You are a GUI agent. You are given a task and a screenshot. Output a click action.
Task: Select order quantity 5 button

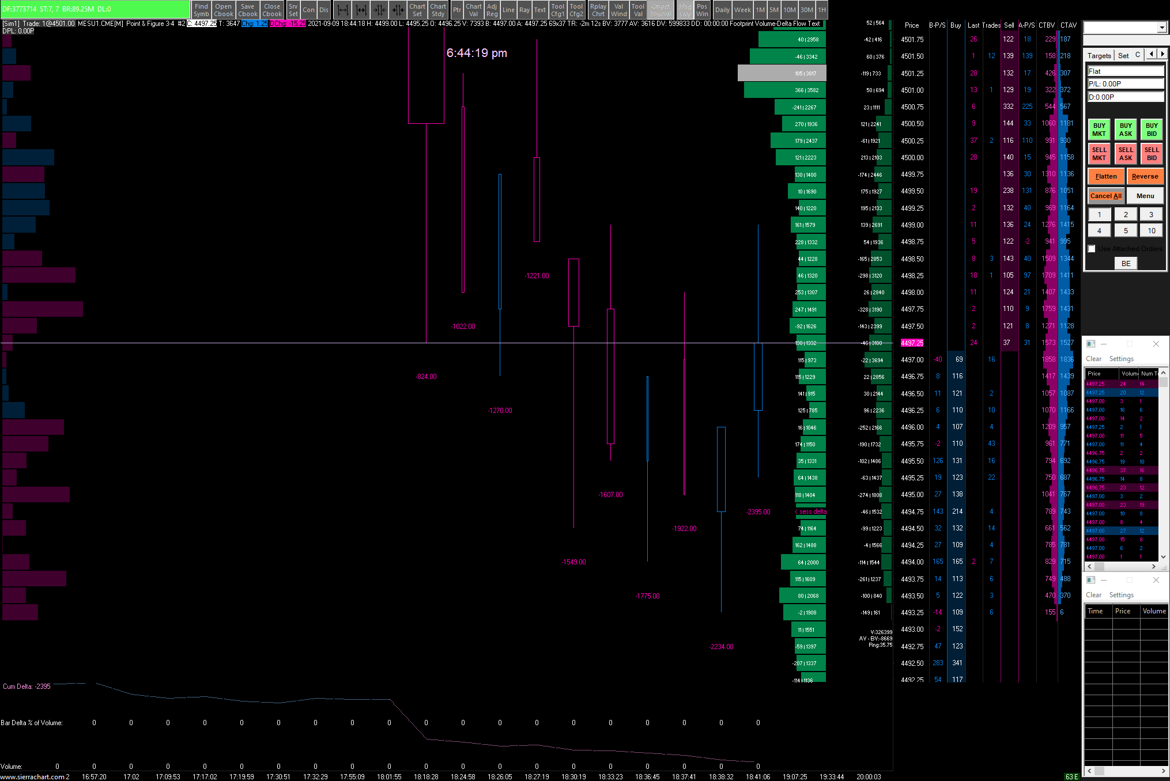(x=1126, y=230)
